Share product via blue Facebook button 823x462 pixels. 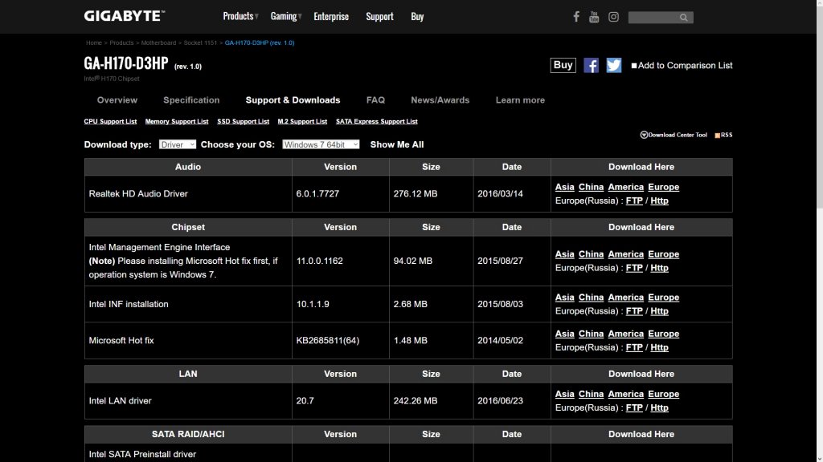tap(591, 66)
